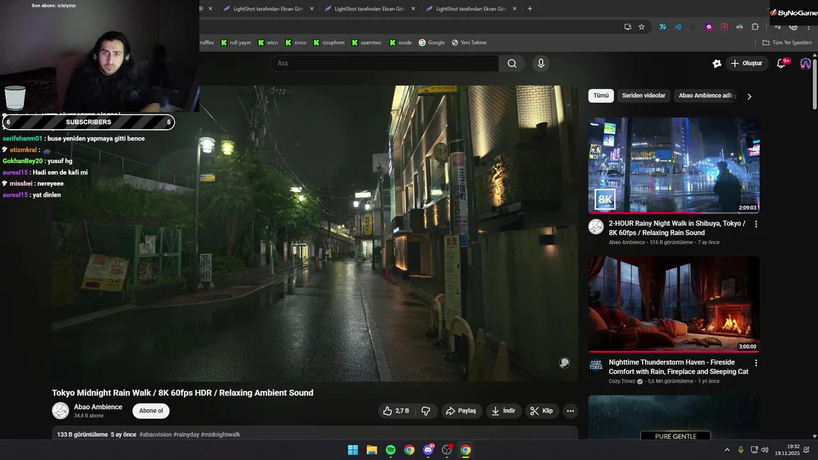Image resolution: width=818 pixels, height=460 pixels.
Task: Click the Abao Ambience avatar beside Shibuya video
Action: 596,227
